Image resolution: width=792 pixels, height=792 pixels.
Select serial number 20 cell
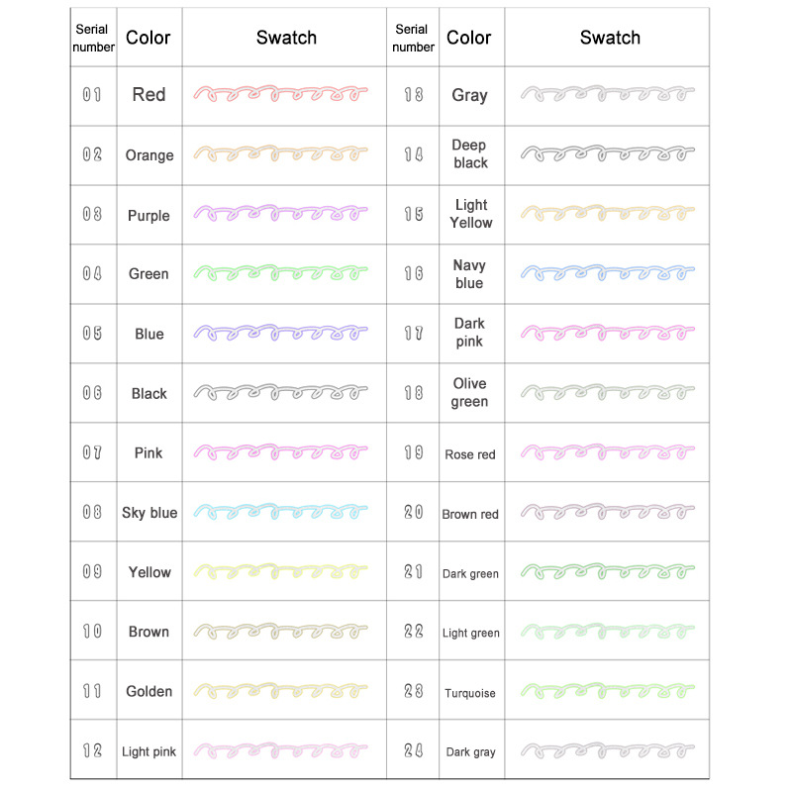413,513
